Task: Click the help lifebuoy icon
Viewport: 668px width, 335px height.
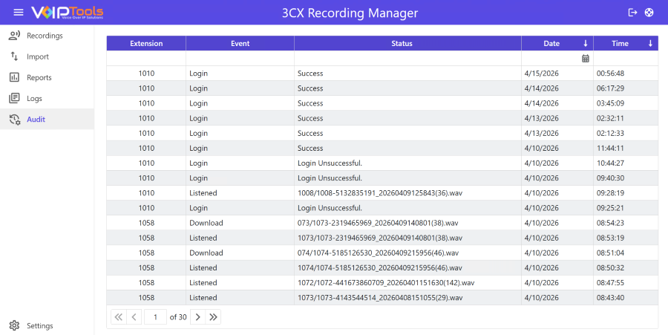Action: point(649,13)
